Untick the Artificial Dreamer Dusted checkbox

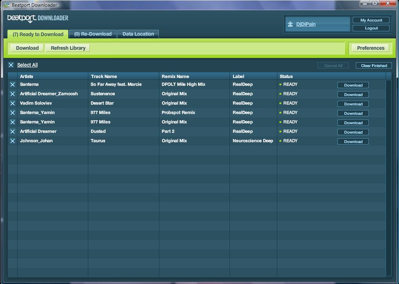pyautogui.click(x=13, y=132)
